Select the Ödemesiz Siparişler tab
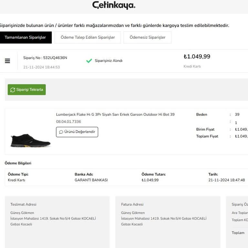Screen dimensions: 248x248 point(147,37)
